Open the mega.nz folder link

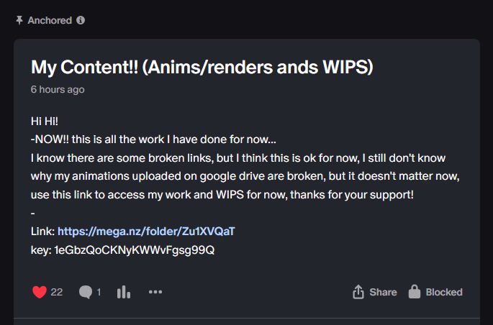[146, 232]
